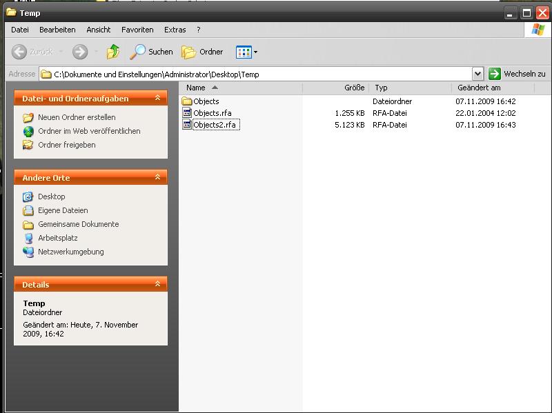Viewport: 552px width, 413px height.
Task: Open the Ansicht menu
Action: click(x=99, y=30)
